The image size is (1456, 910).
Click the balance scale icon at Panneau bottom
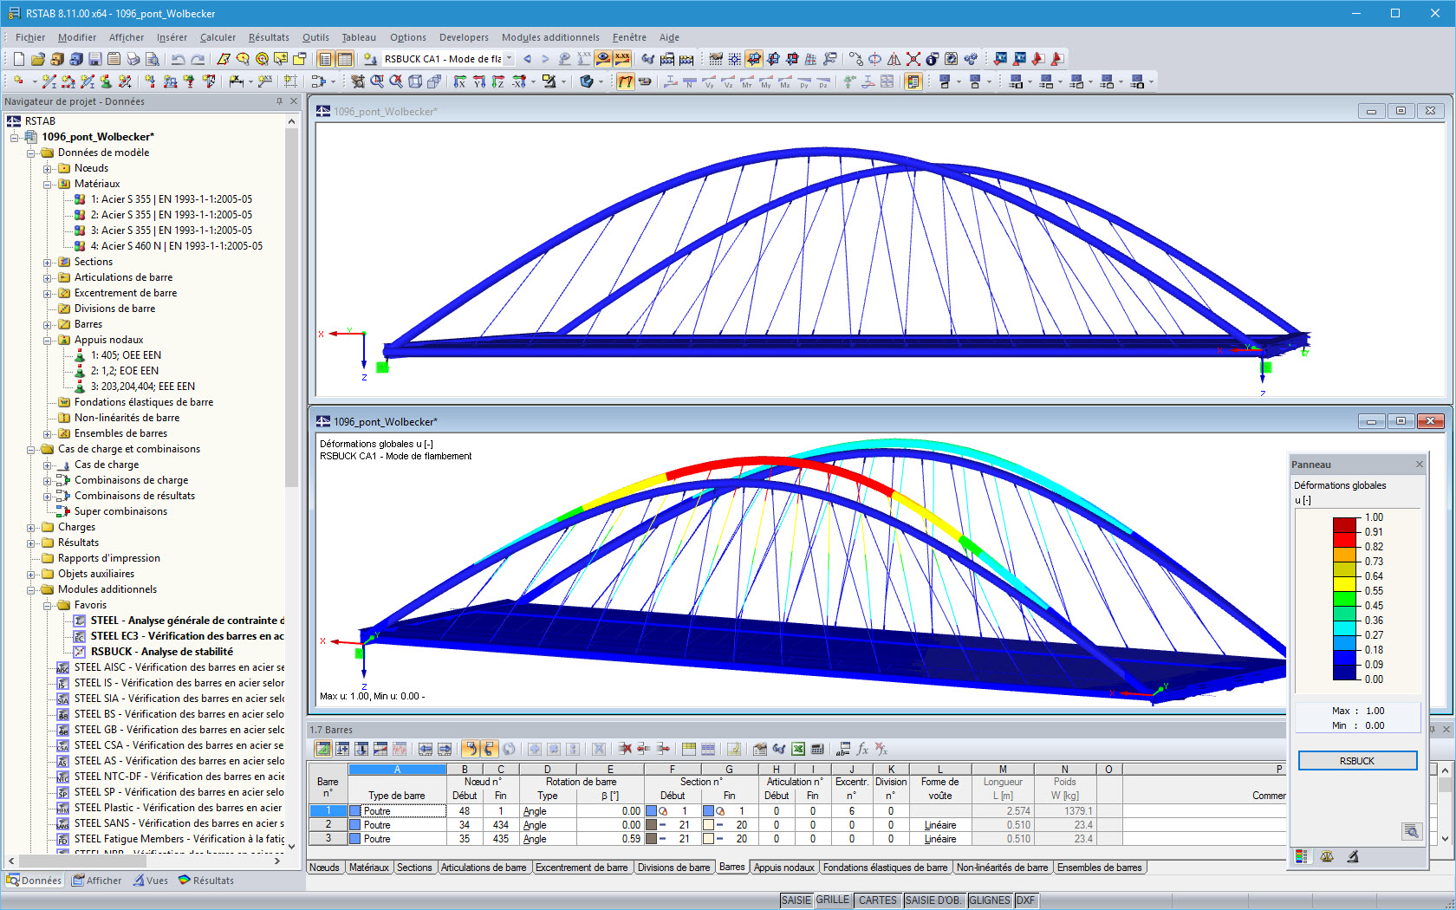(x=1327, y=856)
